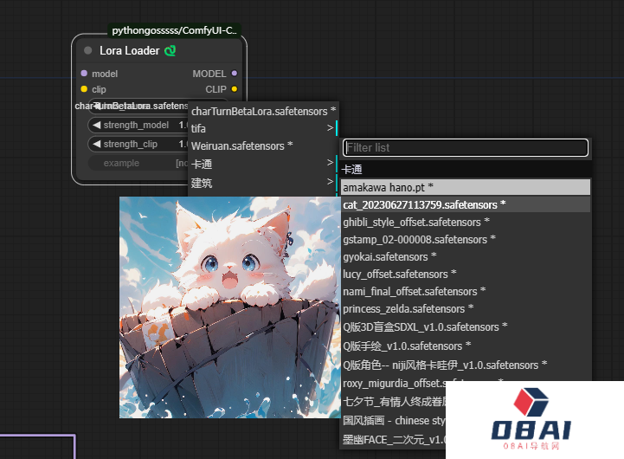Choose Q版3D盲盒SDXL_v1.0.safetensors lora
The image size is (624, 459).
click(x=466, y=326)
